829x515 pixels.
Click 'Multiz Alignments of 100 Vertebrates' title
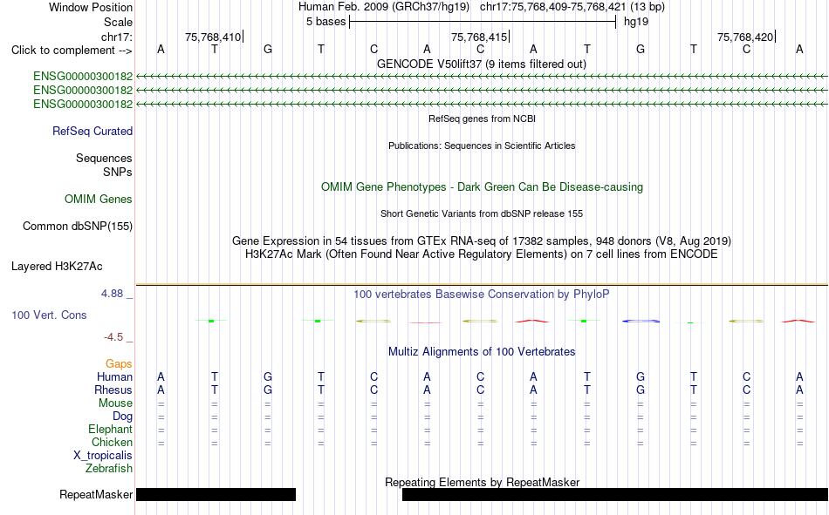[x=482, y=352]
